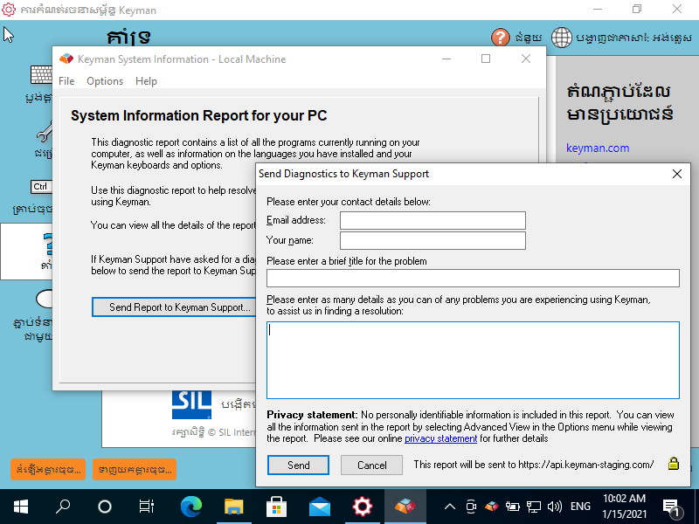Open taskbar search magnifier
This screenshot has height=524, width=699.
tap(62, 507)
